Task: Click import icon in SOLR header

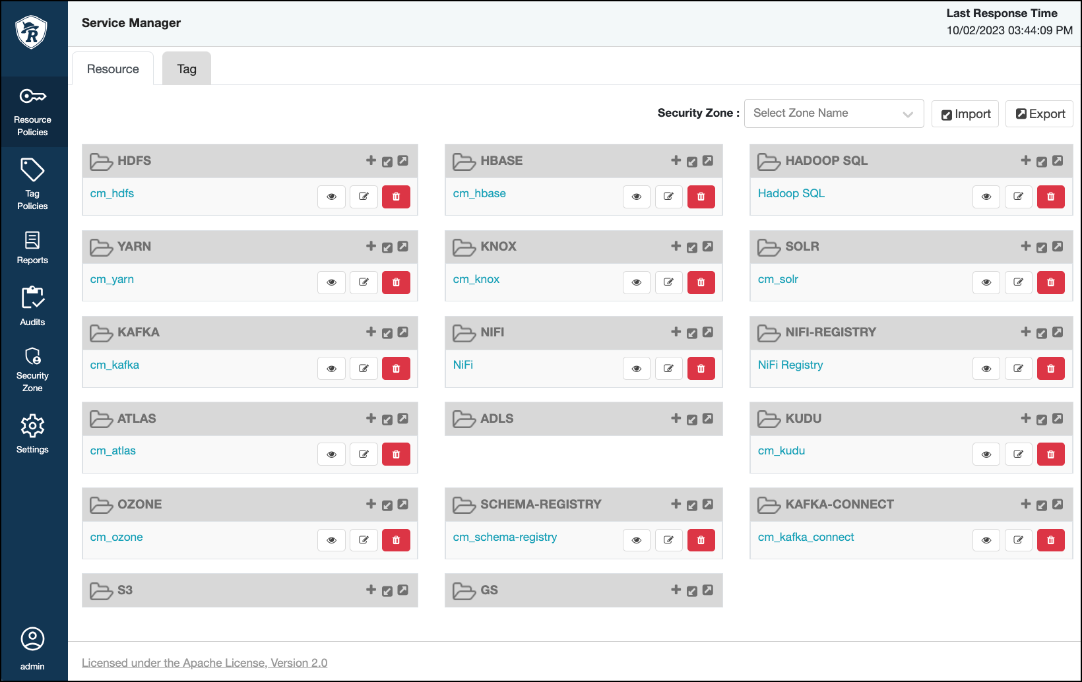Action: pos(1041,247)
